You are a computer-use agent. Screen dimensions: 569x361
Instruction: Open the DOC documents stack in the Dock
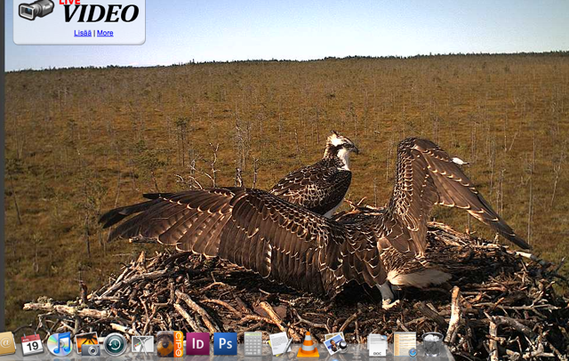[x=377, y=345]
